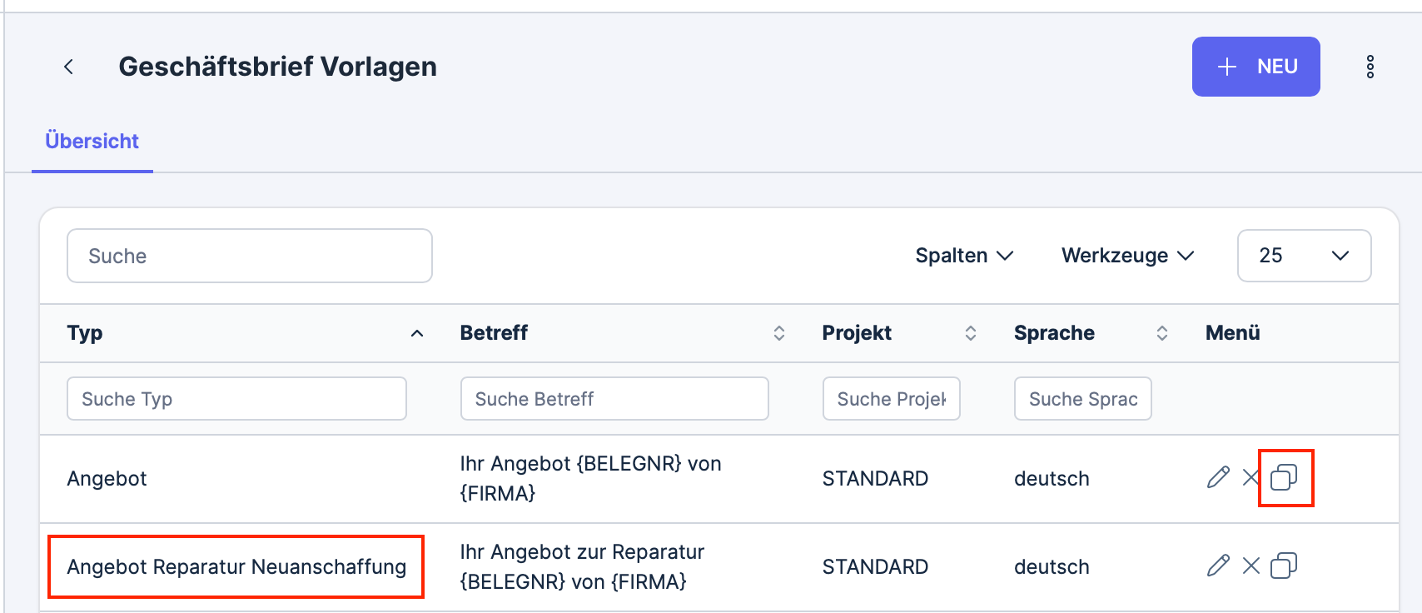Copy the Angebot template

click(x=1284, y=477)
